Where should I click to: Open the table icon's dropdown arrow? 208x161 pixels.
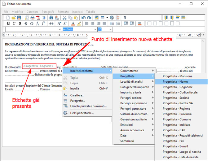coord(107,17)
